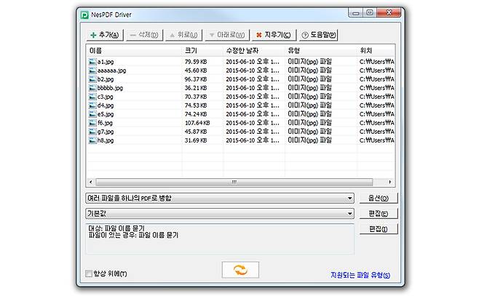Image resolution: width=479 pixels, height=296 pixels.
Task: Sort by 수정한 날짜 column header
Action: tap(254, 51)
